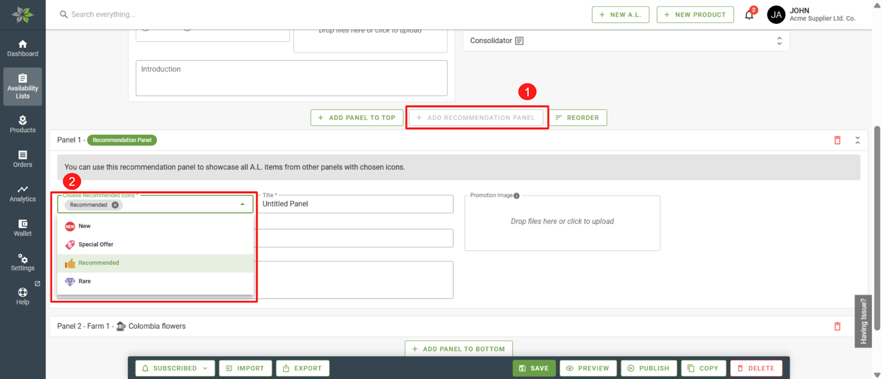The width and height of the screenshot is (884, 379).
Task: Click the JA user avatar
Action: (776, 15)
